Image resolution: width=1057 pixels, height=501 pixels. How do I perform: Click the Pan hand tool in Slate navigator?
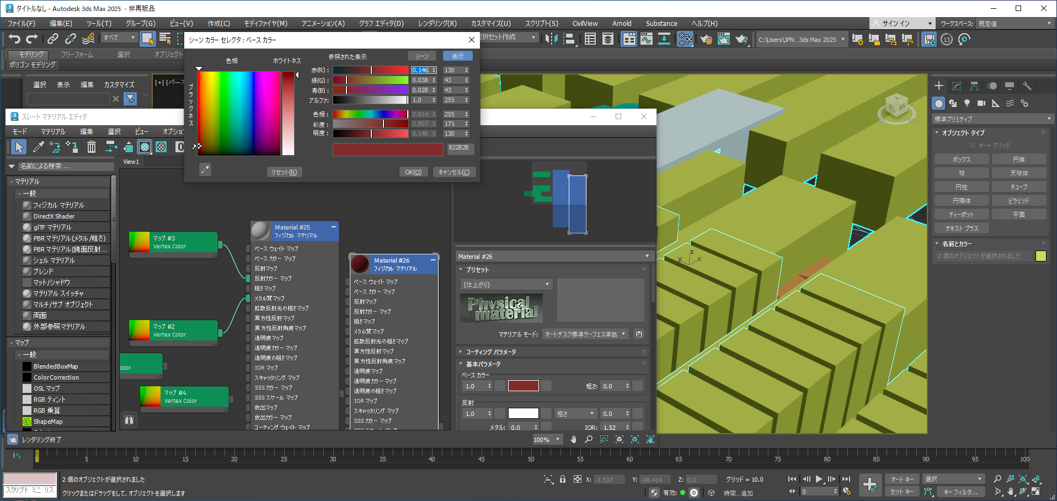tap(573, 439)
